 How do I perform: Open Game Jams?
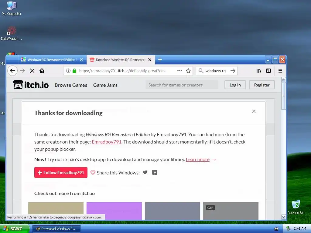(105, 85)
